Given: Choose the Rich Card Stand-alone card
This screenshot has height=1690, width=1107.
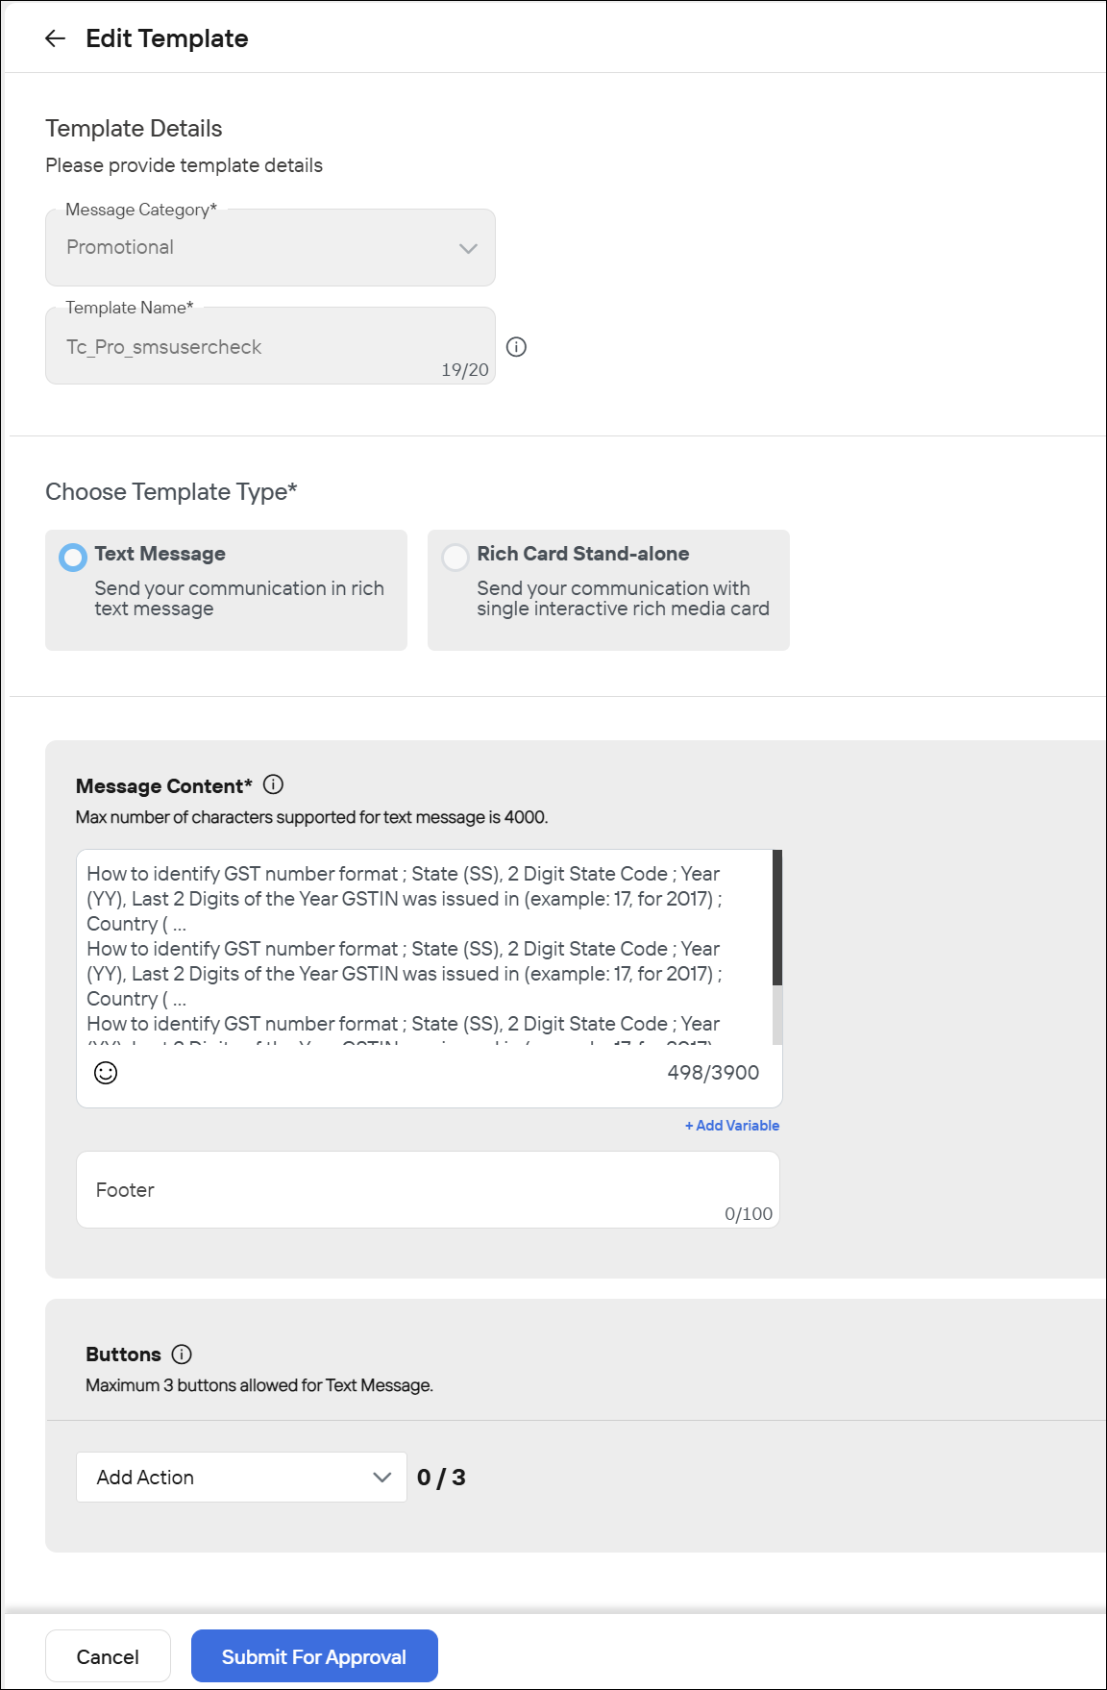Looking at the screenshot, I should (x=608, y=590).
